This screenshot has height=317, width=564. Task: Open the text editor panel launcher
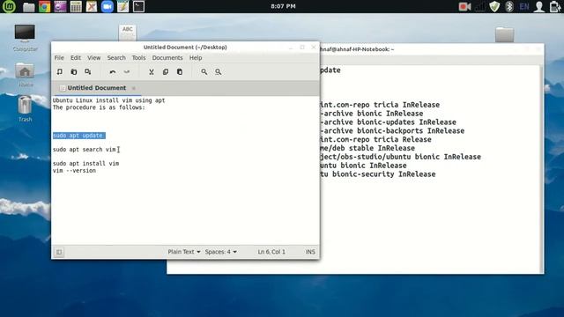[x=122, y=7]
